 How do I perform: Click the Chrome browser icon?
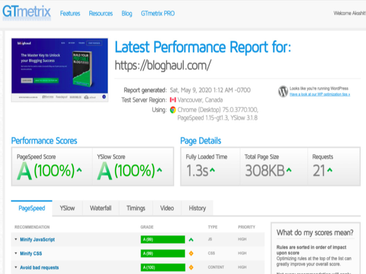coord(173,110)
